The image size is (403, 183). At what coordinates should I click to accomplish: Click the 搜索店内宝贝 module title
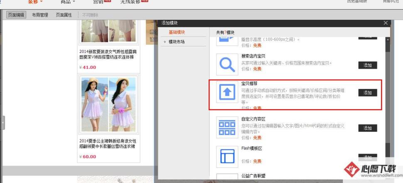253,56
